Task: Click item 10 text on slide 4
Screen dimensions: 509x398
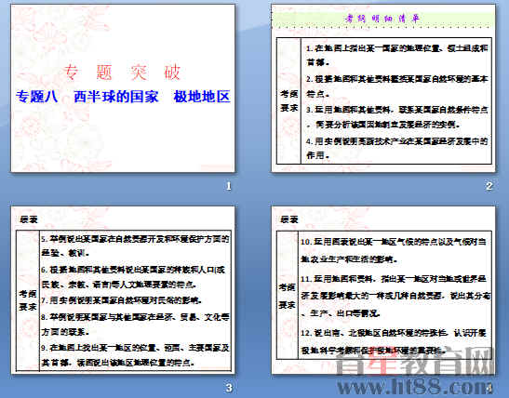Action: 393,250
